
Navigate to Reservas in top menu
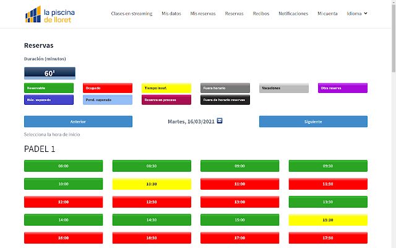tap(234, 14)
